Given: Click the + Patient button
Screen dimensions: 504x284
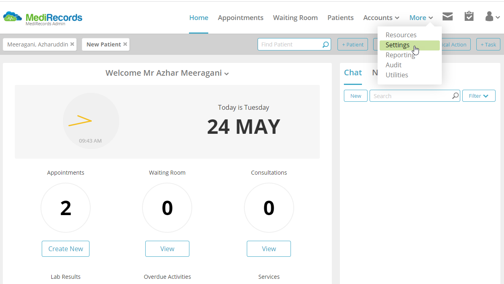Looking at the screenshot, I should pos(353,44).
